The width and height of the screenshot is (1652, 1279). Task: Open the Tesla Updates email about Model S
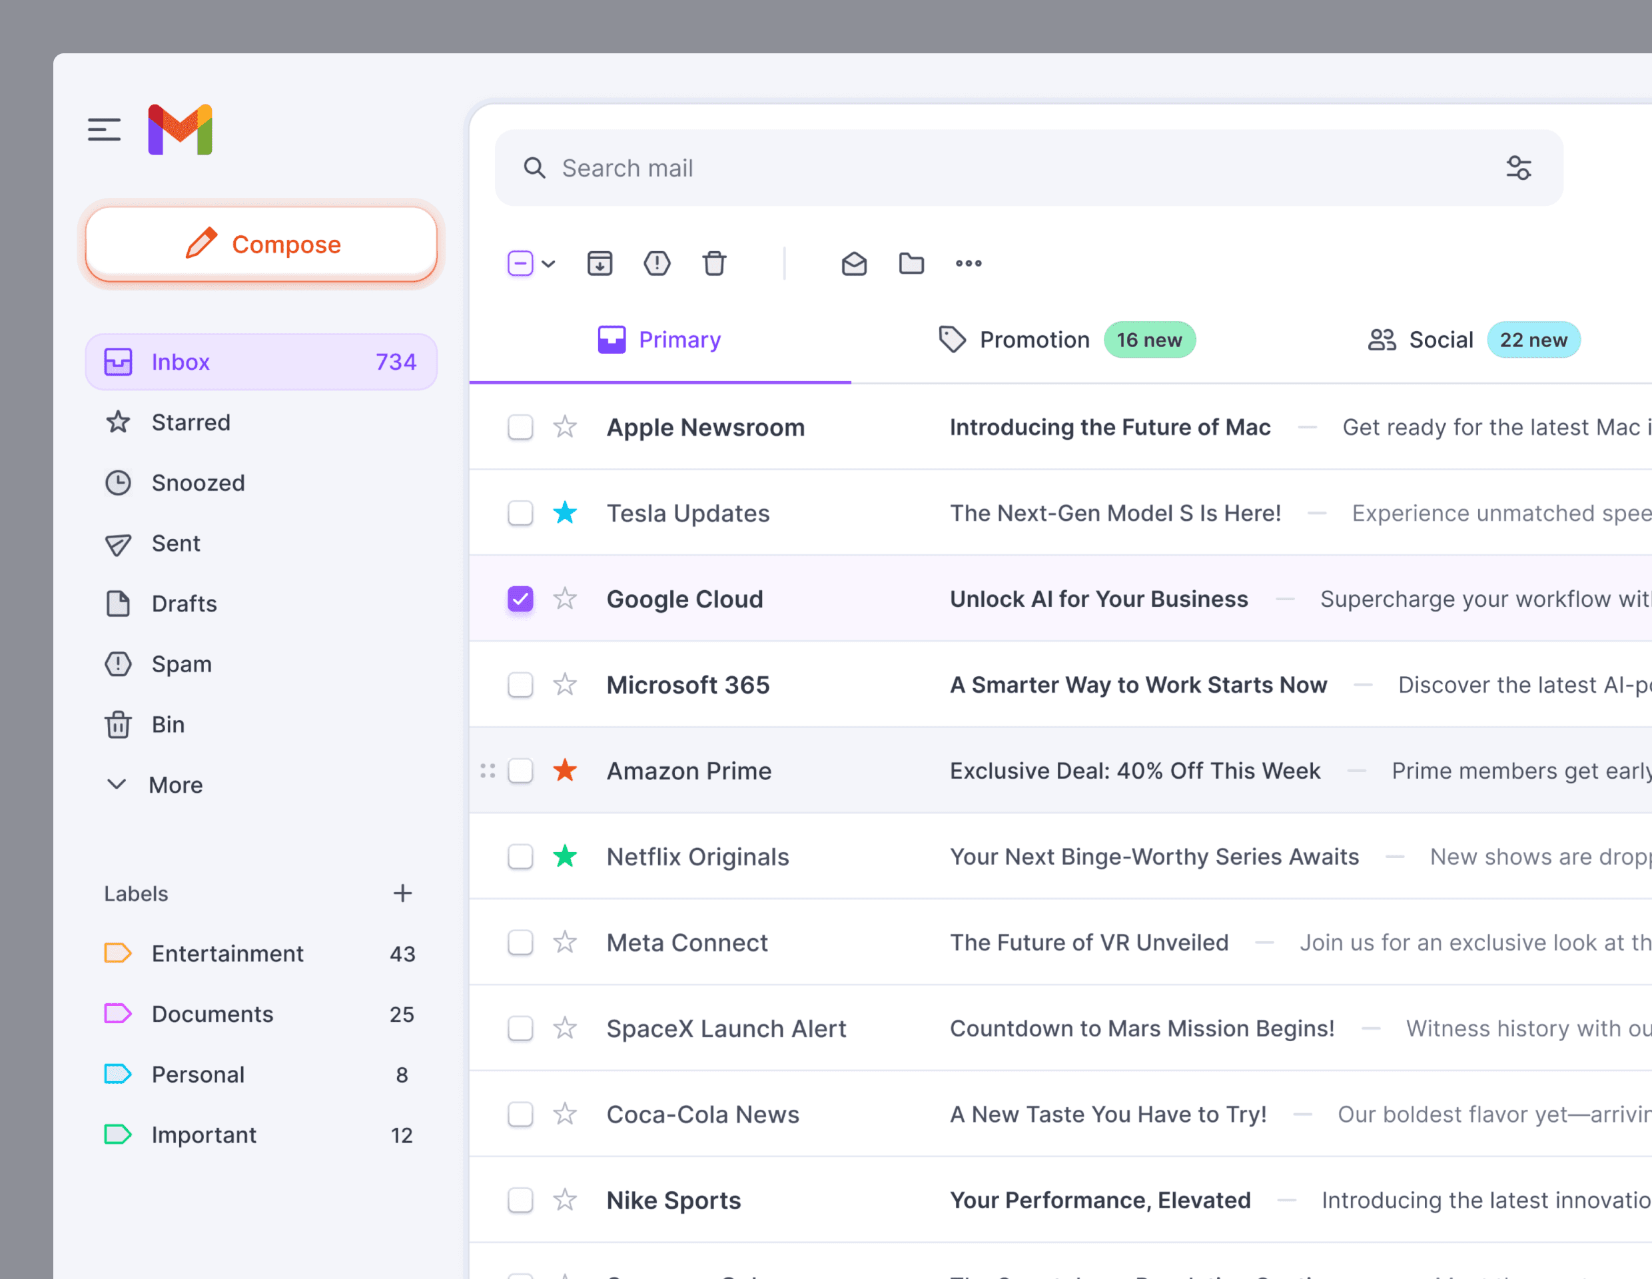(x=1060, y=513)
